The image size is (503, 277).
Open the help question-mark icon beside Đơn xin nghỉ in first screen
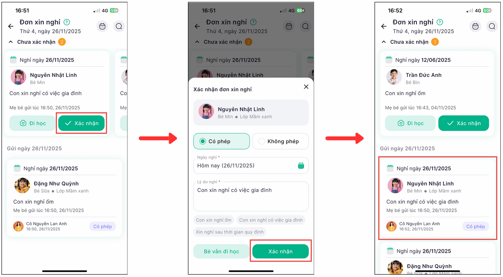[x=67, y=22]
